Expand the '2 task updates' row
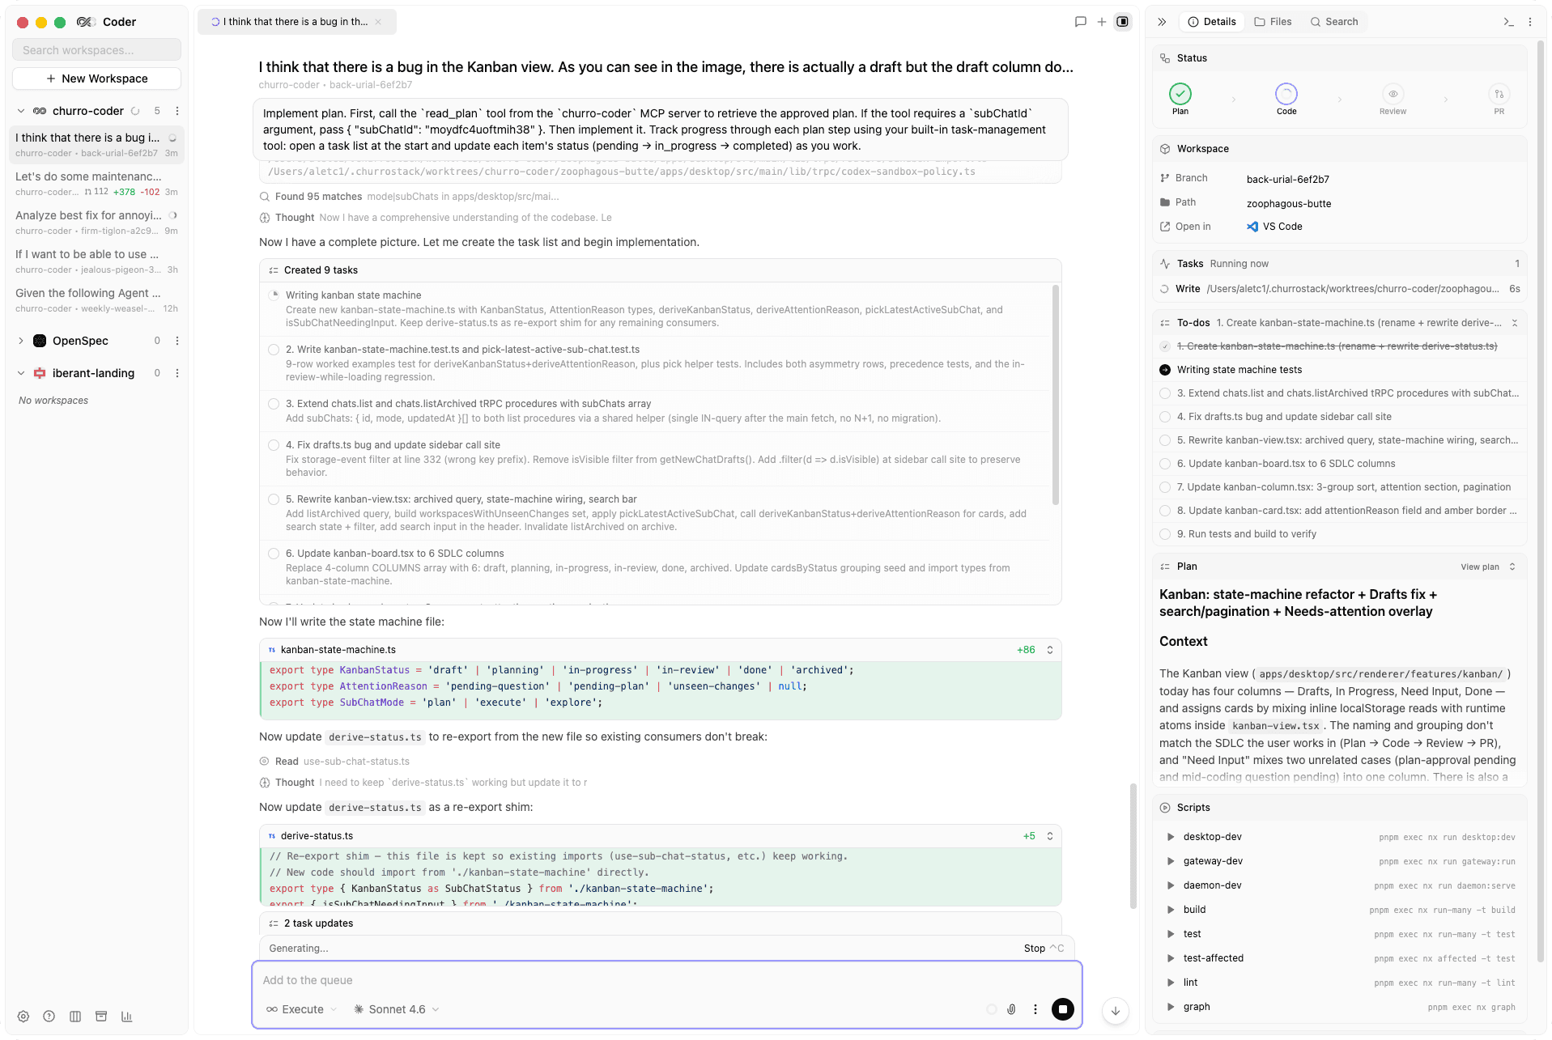1552x1040 pixels. point(660,923)
